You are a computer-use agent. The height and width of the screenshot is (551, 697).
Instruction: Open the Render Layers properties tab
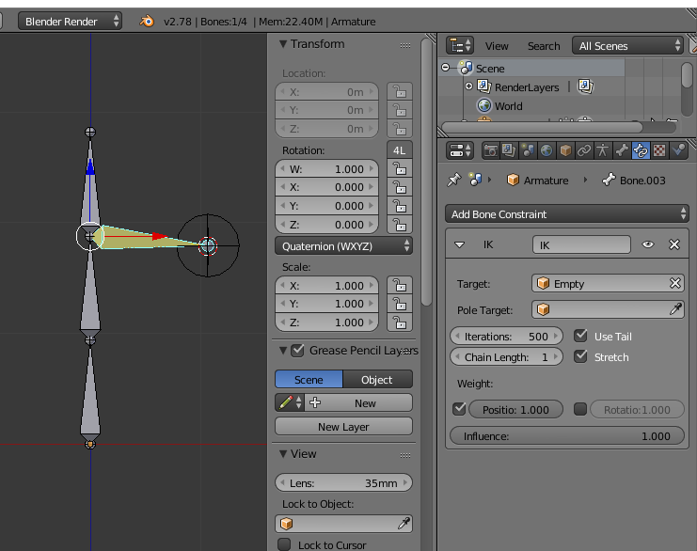(509, 150)
